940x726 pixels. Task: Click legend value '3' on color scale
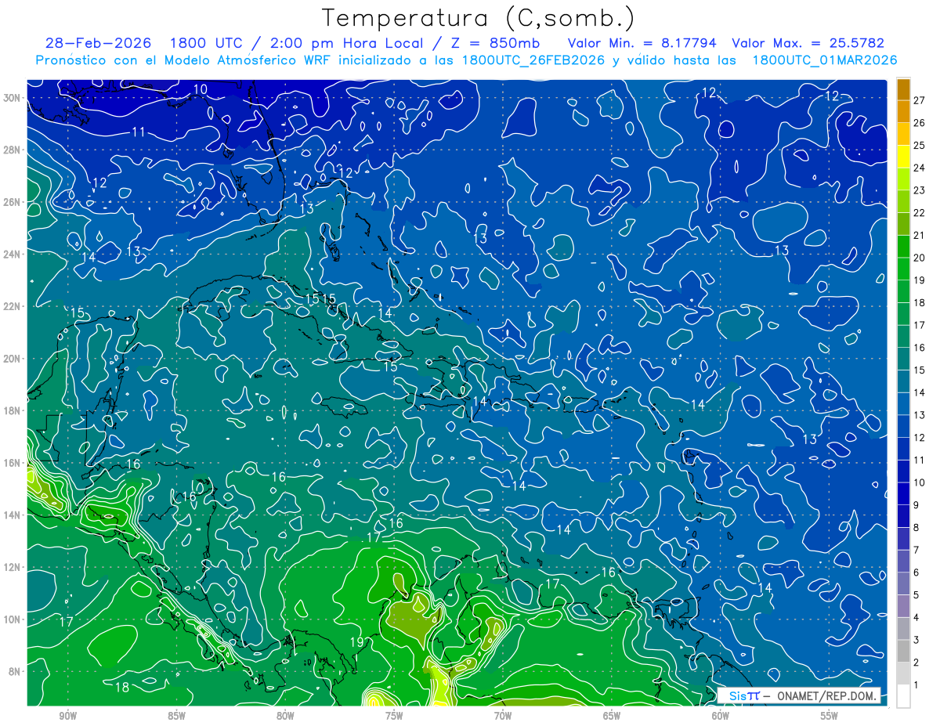point(916,640)
